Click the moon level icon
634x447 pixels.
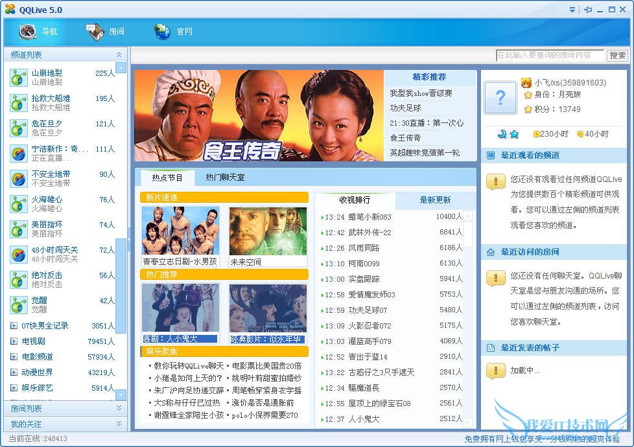click(x=502, y=134)
